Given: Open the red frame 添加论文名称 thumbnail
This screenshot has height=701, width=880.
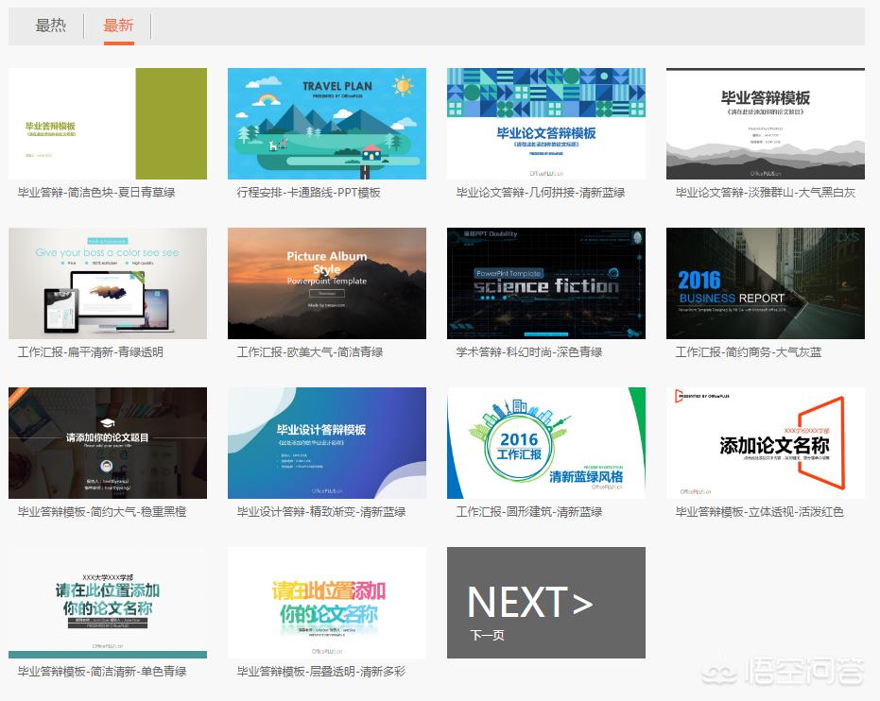Looking at the screenshot, I should (x=766, y=443).
